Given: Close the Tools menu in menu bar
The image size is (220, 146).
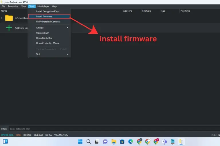Looking at the screenshot, I should click(x=32, y=7).
